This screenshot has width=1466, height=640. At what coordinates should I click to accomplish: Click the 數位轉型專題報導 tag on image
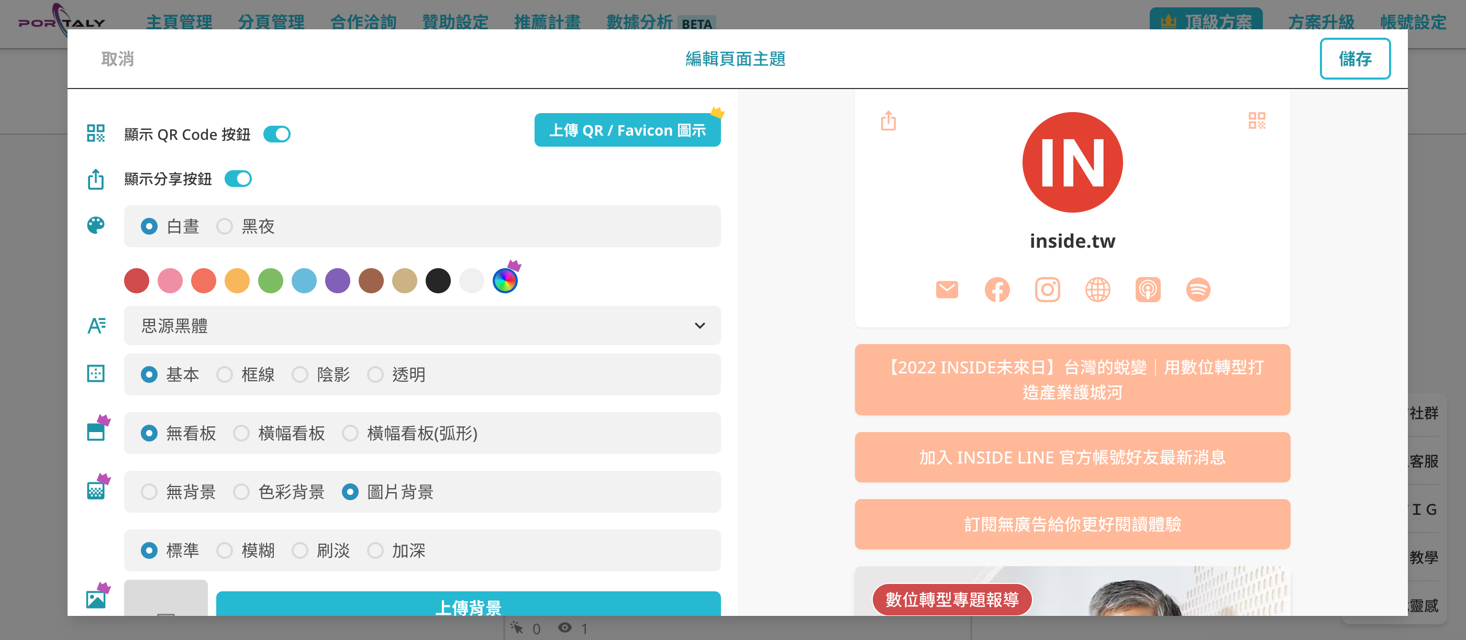point(951,599)
